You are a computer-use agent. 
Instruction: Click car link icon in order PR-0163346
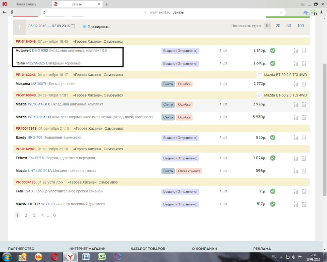tap(259, 75)
